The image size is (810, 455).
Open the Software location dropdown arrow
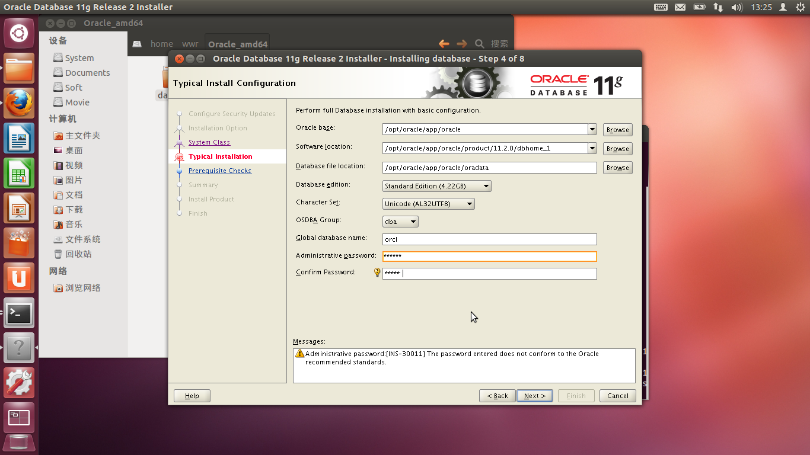[592, 148]
